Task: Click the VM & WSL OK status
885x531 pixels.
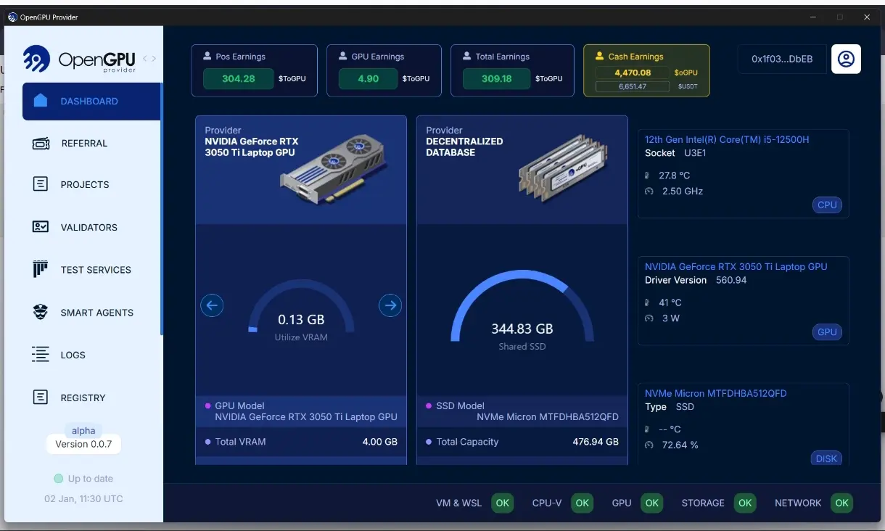Action: (x=503, y=503)
